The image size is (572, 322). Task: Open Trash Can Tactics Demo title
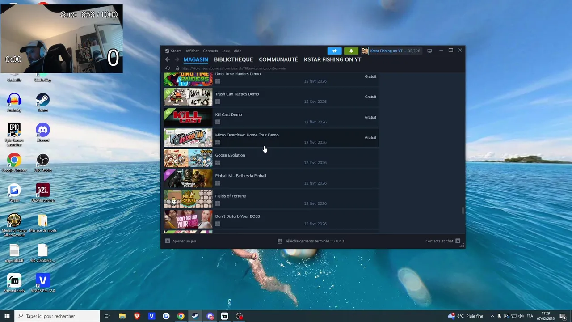(237, 94)
